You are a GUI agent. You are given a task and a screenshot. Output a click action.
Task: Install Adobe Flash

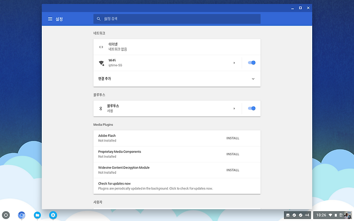233,138
